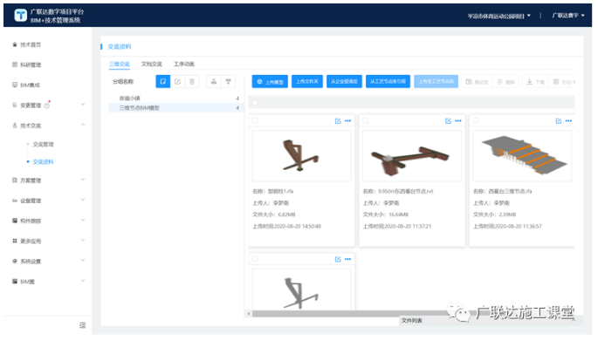The height and width of the screenshot is (340, 598).
Task: Click the move-up sort icon in group toolbar
Action: 214,81
